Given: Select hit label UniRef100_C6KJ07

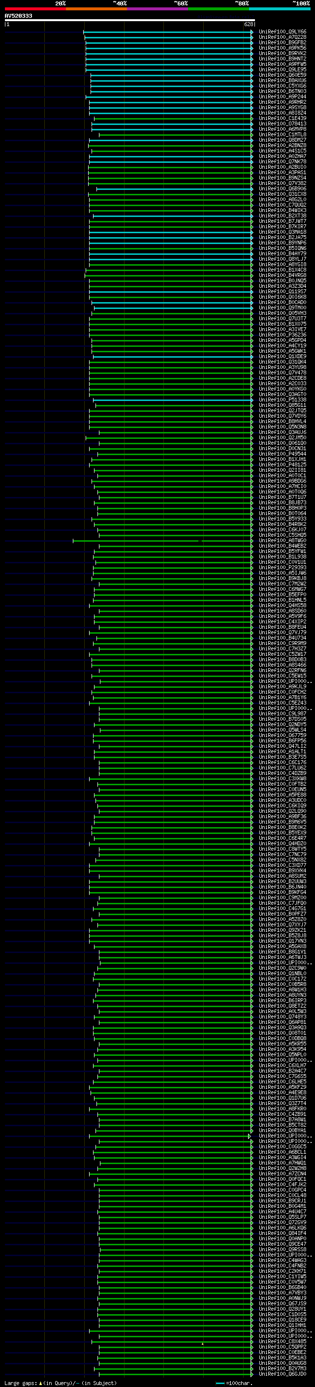Looking at the screenshot, I should (282, 530).
